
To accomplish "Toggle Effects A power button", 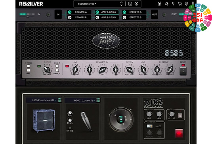I will point(124,12).
